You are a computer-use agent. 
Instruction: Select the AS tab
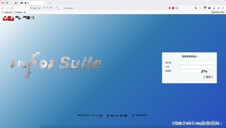coord(33,3)
